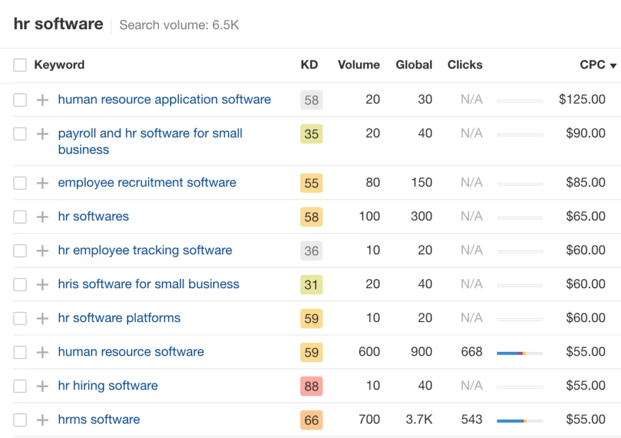Add 'human resource application software' via plus icon
Viewport: 621px width, 438px height.
point(42,100)
